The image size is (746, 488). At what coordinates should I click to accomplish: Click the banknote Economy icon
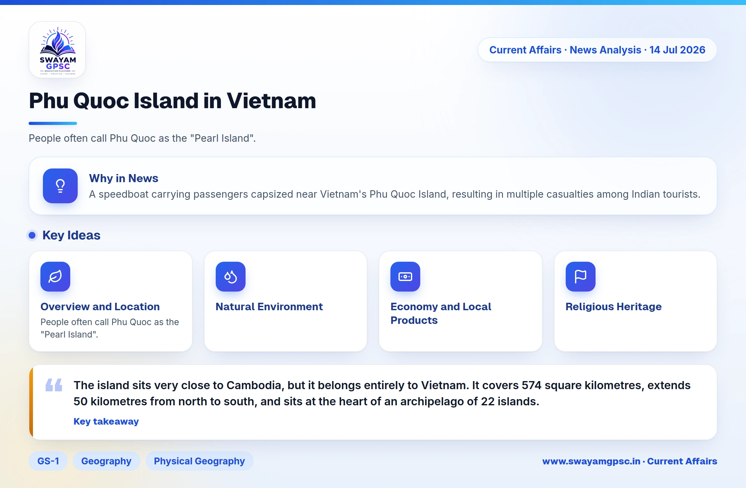pyautogui.click(x=405, y=276)
